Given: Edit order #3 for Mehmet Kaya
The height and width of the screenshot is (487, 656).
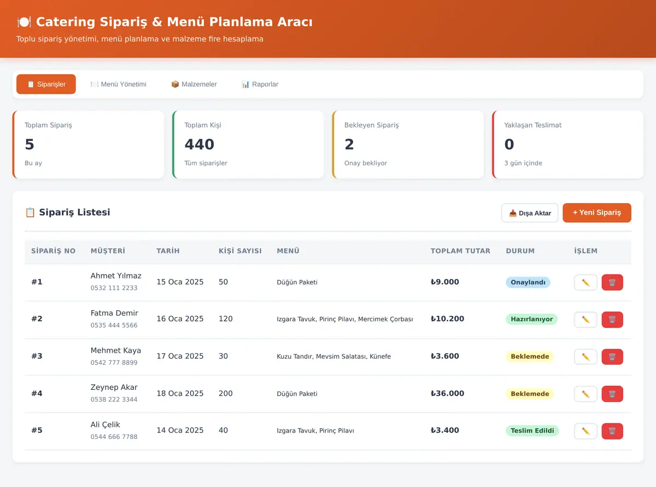Looking at the screenshot, I should (585, 357).
